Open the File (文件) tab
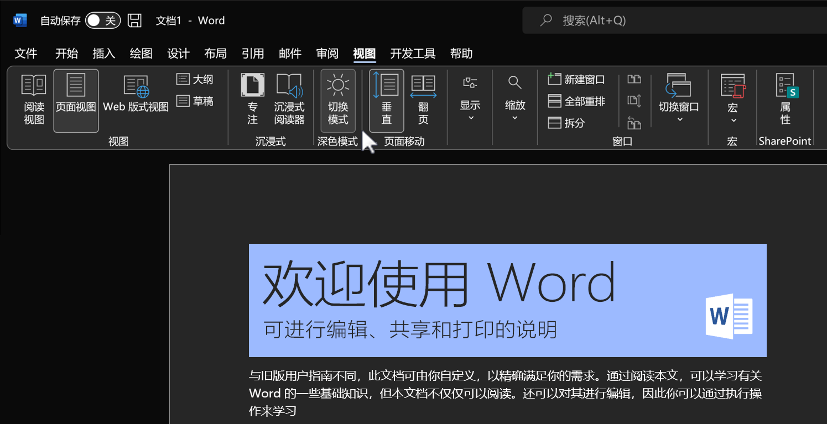The height and width of the screenshot is (424, 827). tap(26, 54)
